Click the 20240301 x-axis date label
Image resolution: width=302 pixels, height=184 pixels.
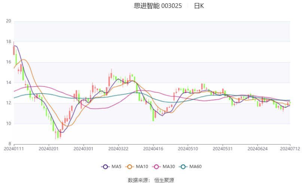(83, 149)
